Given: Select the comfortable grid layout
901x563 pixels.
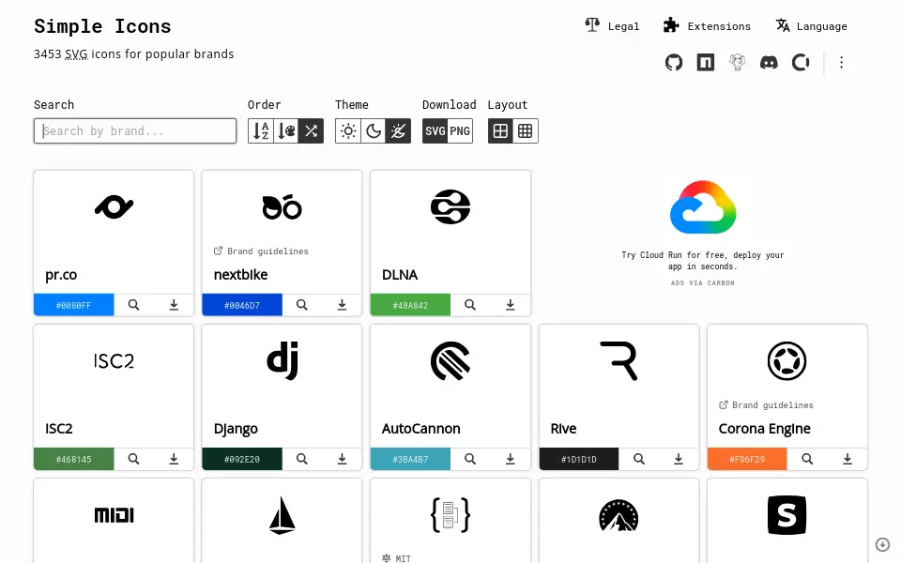Looking at the screenshot, I should coord(500,131).
